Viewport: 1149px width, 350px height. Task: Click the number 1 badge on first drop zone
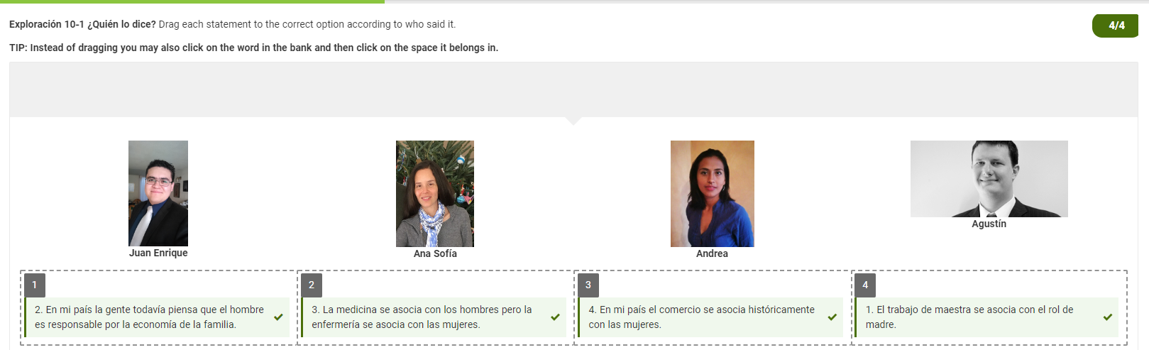pos(34,285)
